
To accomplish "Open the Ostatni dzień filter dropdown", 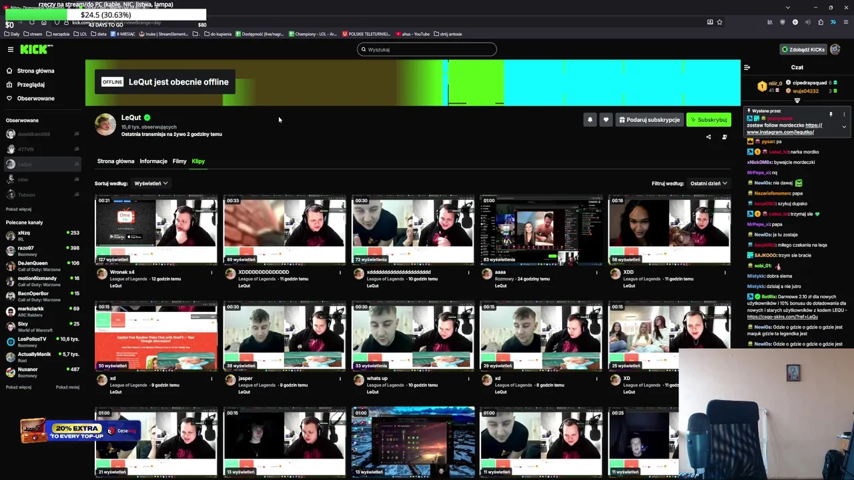I will [x=709, y=183].
